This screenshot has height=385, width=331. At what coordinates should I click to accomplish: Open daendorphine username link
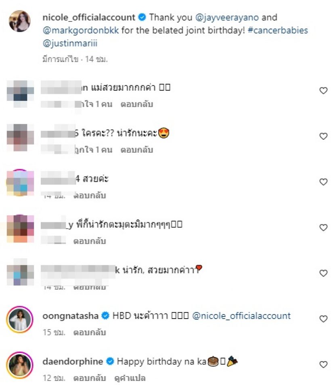coord(73,362)
